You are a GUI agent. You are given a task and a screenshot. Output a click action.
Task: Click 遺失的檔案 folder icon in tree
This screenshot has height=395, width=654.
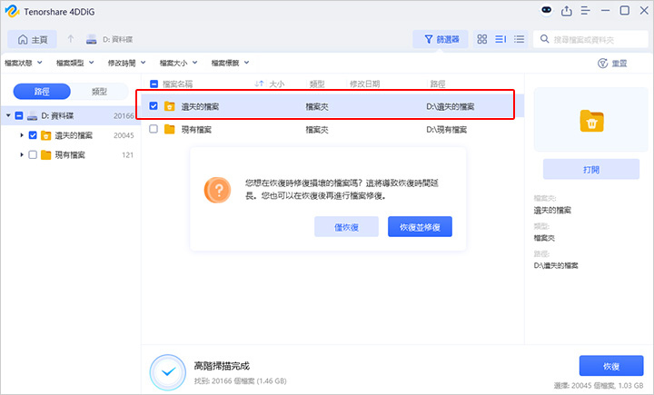[46, 135]
